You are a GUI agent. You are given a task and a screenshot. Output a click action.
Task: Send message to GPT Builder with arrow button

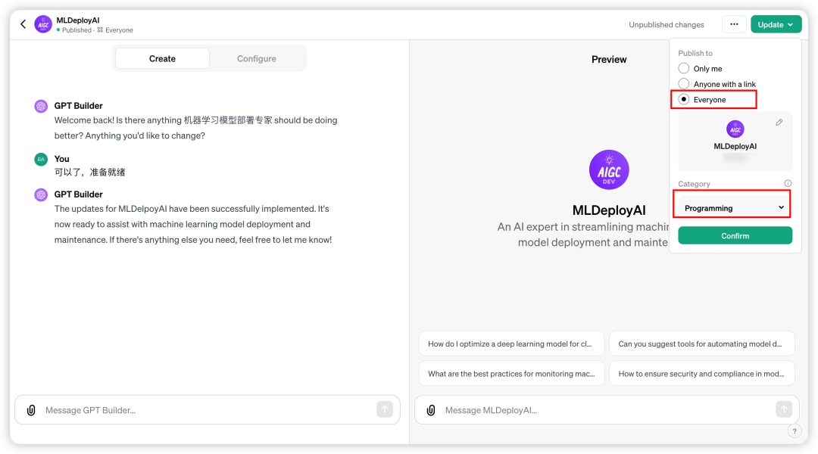click(385, 409)
